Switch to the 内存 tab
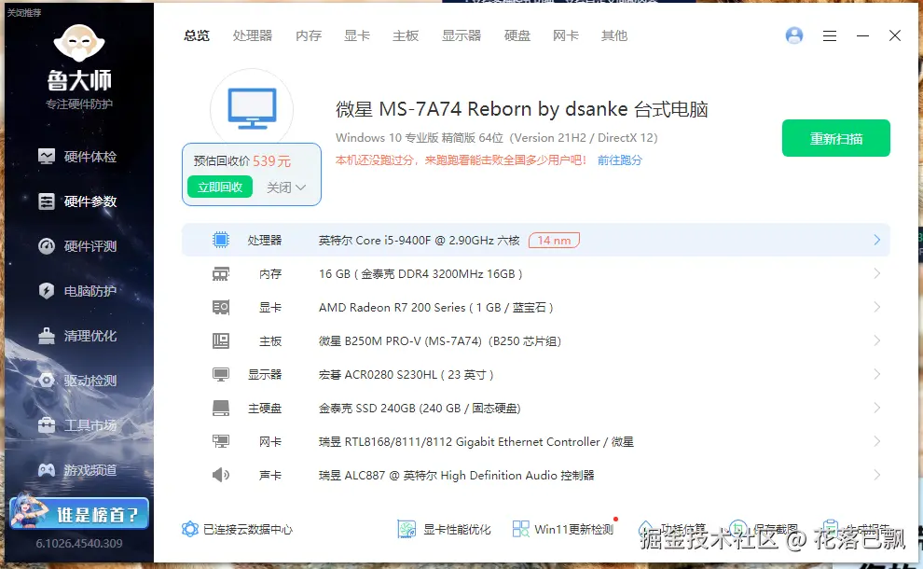Image resolution: width=923 pixels, height=569 pixels. tap(309, 36)
